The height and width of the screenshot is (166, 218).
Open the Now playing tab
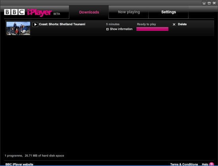(129, 12)
